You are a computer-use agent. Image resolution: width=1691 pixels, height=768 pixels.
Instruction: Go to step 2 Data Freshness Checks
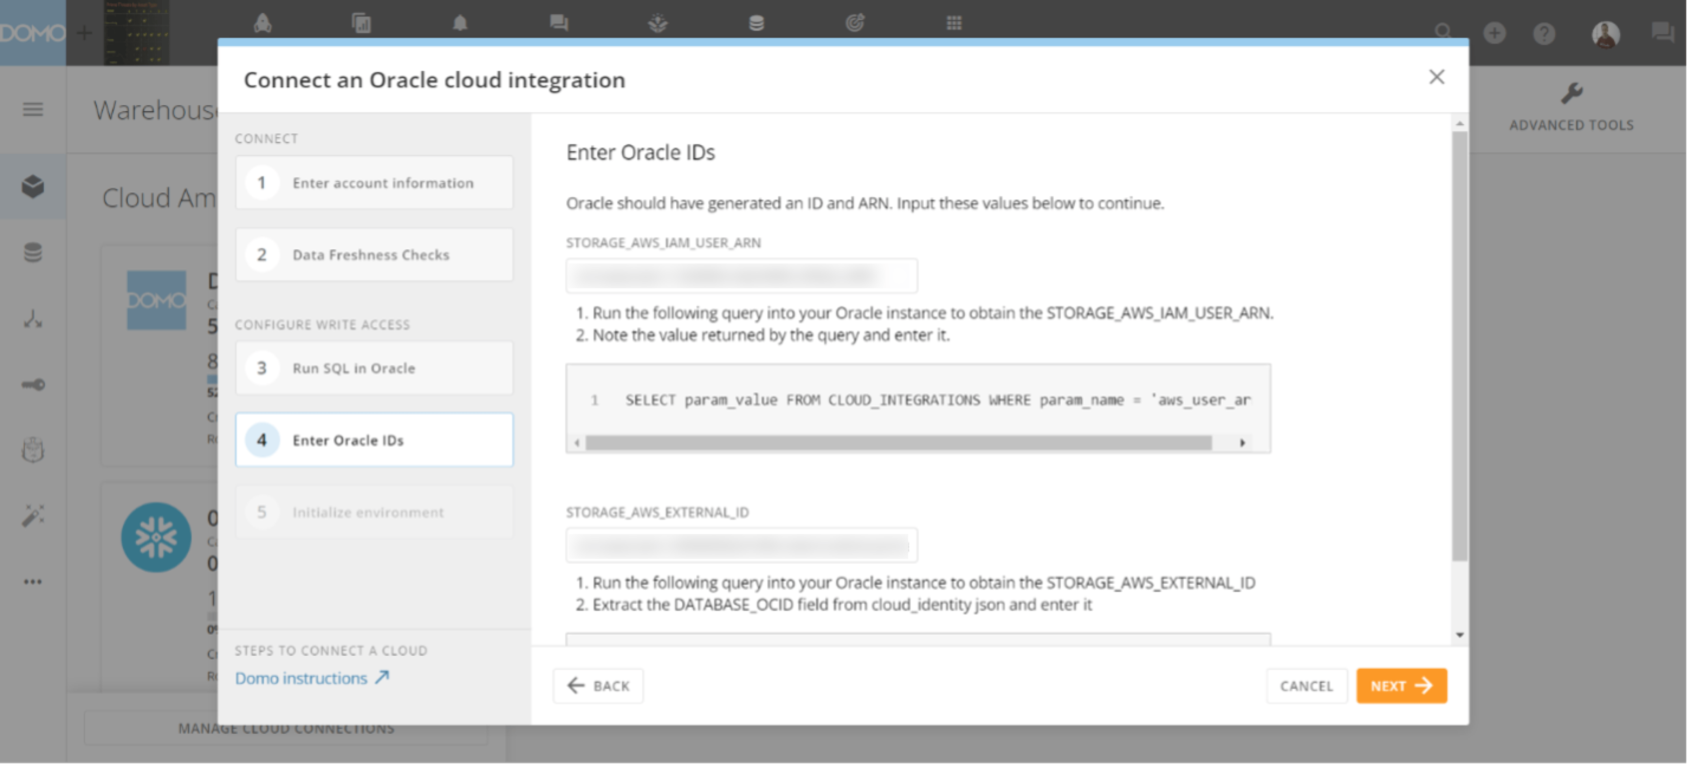[x=375, y=255]
